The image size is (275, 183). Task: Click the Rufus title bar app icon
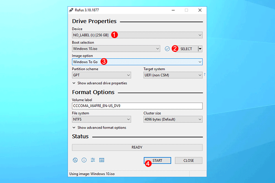(x=71, y=10)
